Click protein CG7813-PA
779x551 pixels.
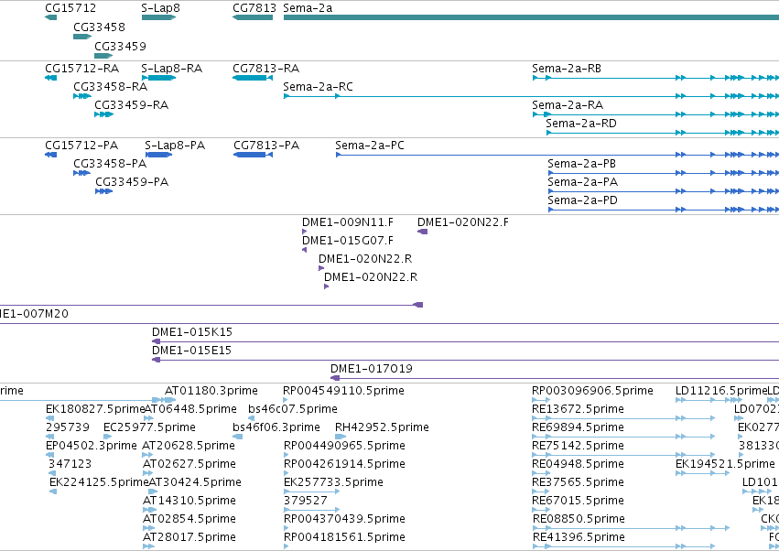pyautogui.click(x=266, y=146)
